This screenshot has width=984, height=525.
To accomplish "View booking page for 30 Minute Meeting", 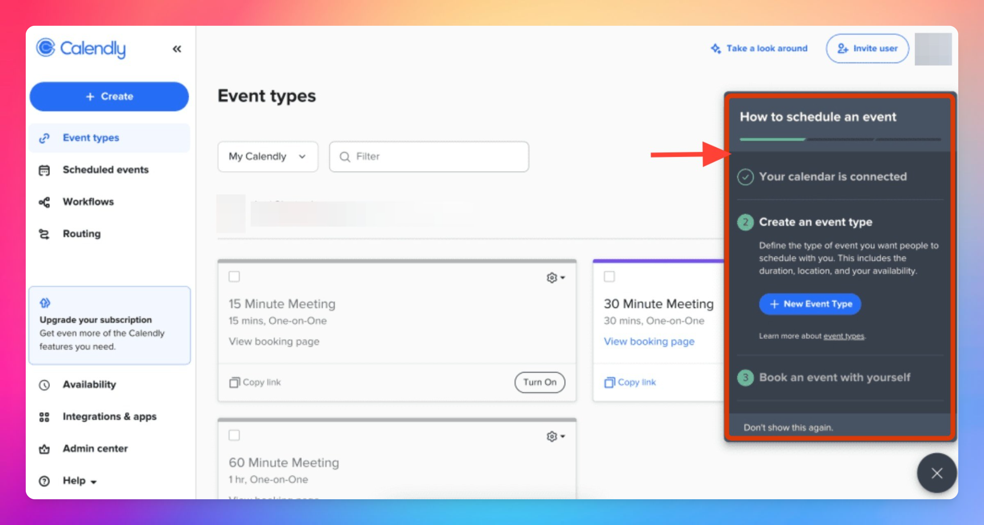I will (x=649, y=341).
